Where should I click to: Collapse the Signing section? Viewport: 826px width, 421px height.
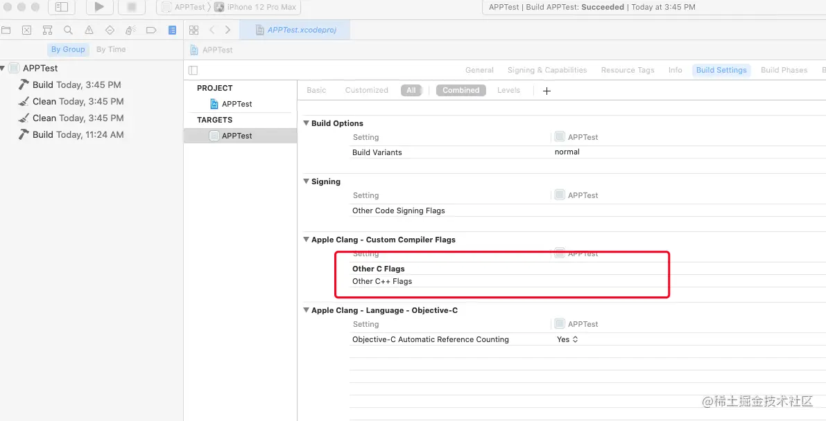tap(306, 181)
